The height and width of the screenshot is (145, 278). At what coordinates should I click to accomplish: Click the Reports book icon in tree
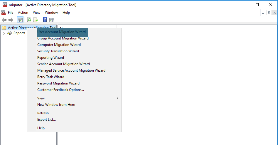[10, 33]
